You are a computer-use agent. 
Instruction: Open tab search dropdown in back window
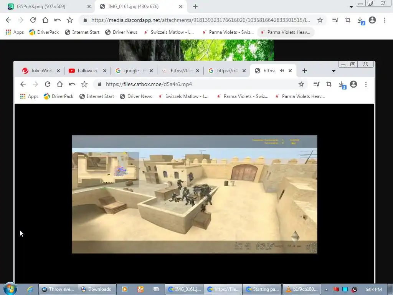351,7
